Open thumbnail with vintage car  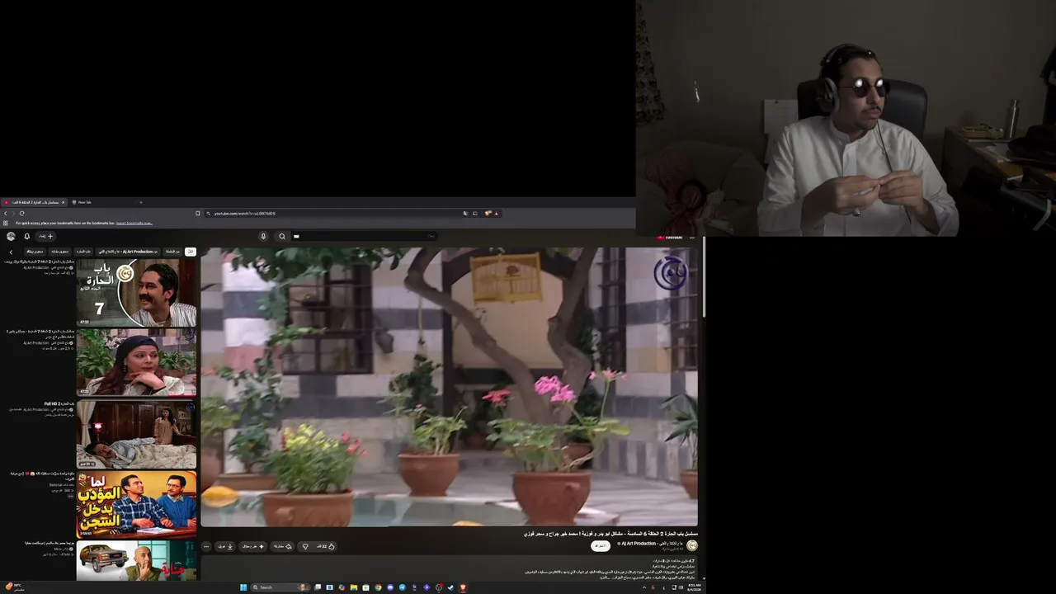click(136, 561)
